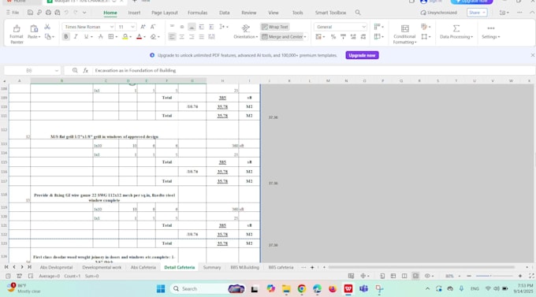Open the borders dropdown arrow
Viewport: 536px width, 297px height.
(x=116, y=36)
